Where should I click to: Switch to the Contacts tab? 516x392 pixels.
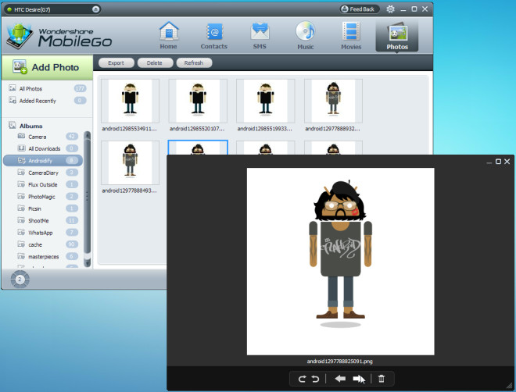pyautogui.click(x=214, y=35)
